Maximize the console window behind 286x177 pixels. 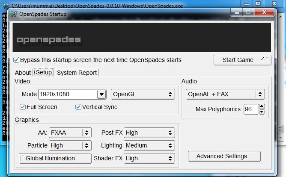(x=258, y=3)
